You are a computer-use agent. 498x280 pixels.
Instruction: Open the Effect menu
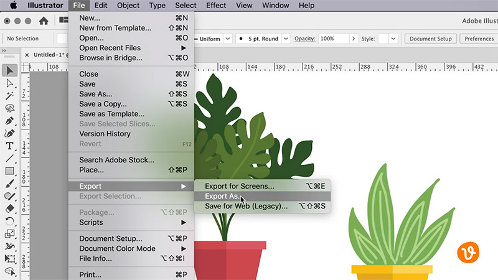coord(216,6)
